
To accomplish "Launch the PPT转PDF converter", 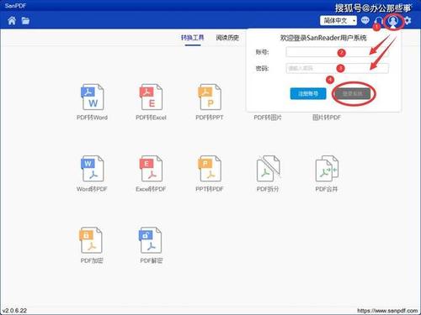I will (210, 173).
